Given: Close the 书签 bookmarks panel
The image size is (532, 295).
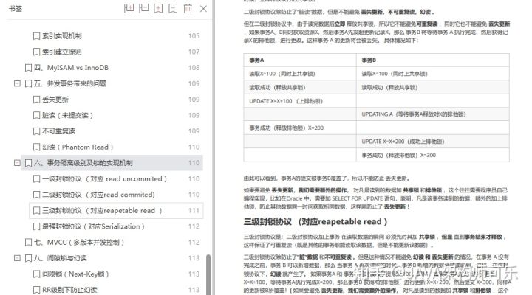Looking at the screenshot, I should click(203, 9).
